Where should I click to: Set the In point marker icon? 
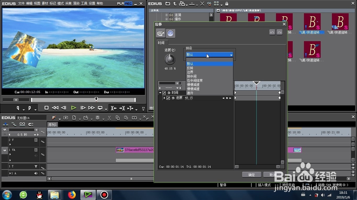tap(18, 108)
